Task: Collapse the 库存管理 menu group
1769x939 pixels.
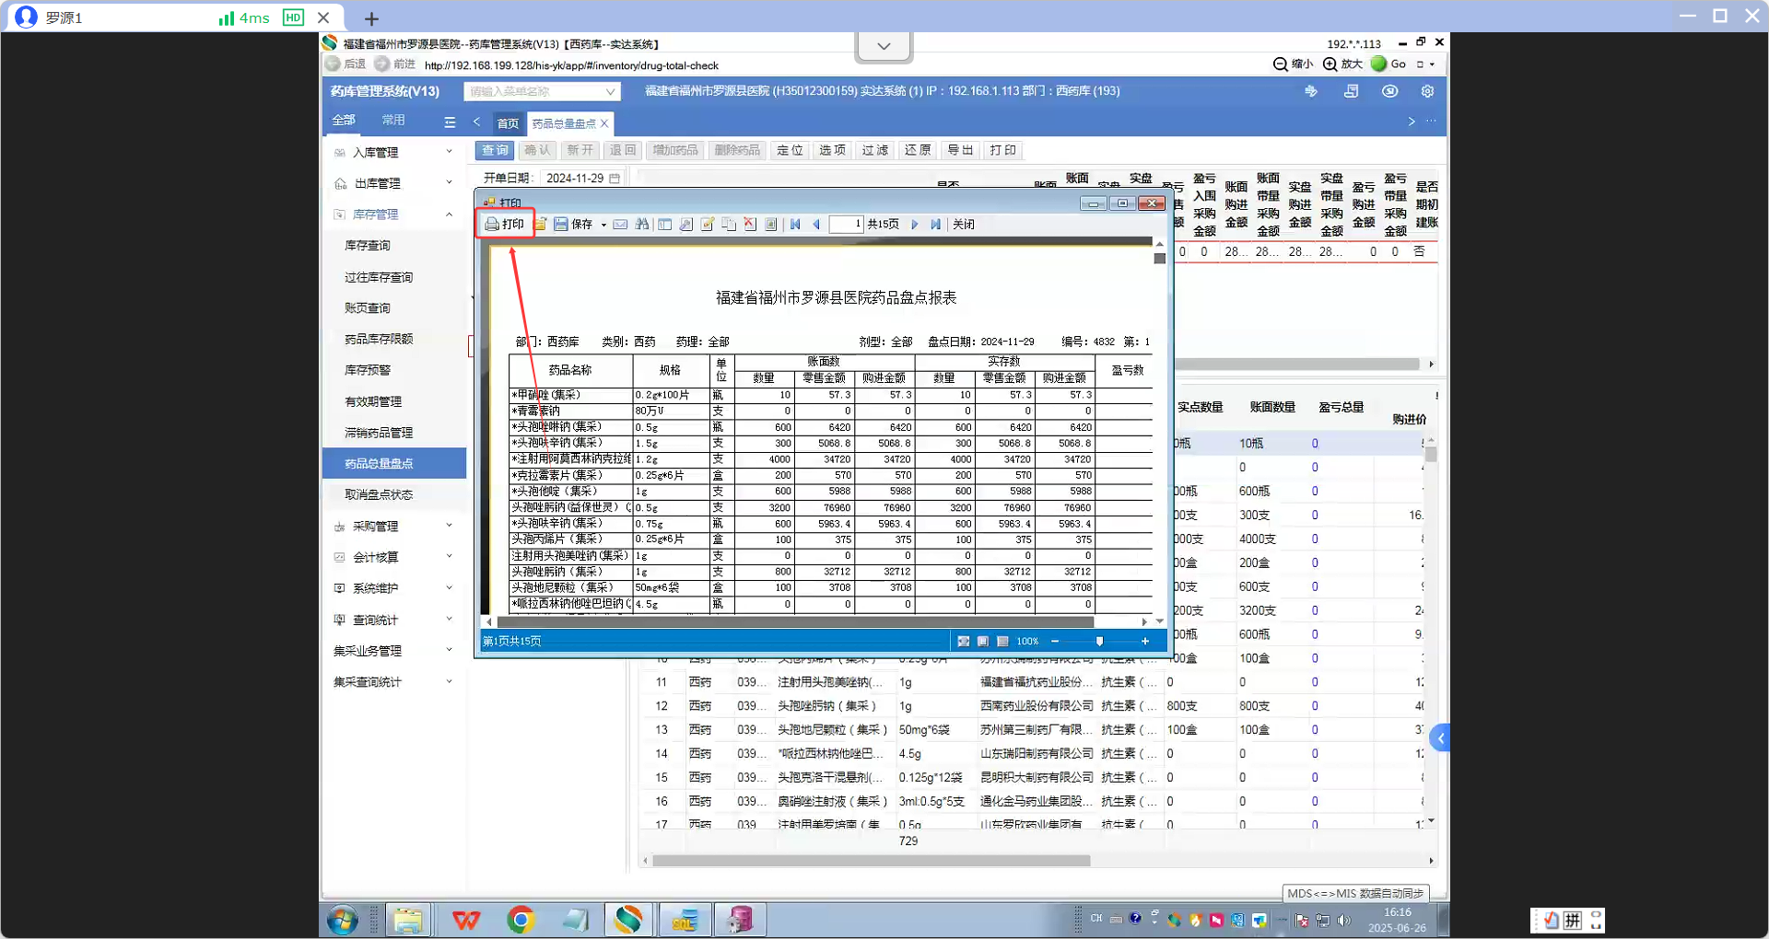Action: (x=394, y=214)
